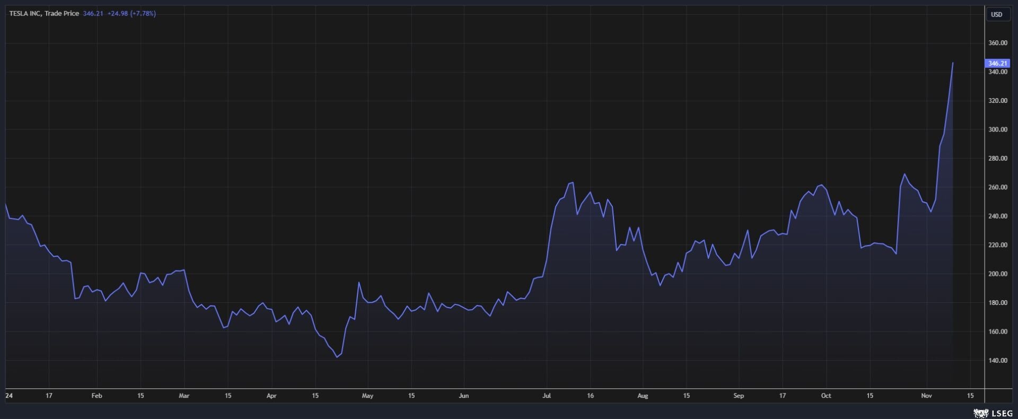Viewport: 1018px width, 419px height.
Task: Select the 340.00 price axis label
Action: click(998, 72)
